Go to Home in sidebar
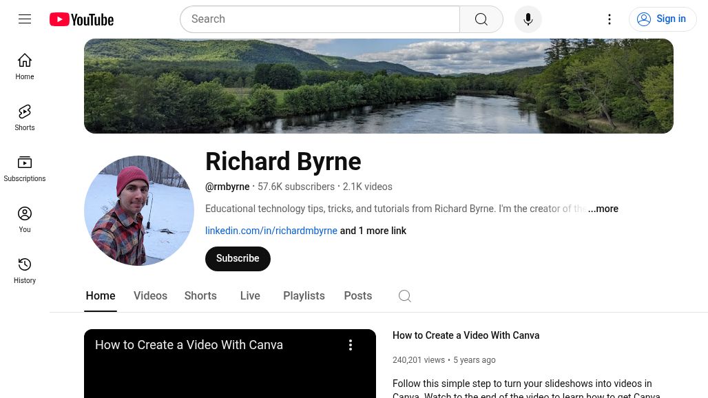 point(25,66)
